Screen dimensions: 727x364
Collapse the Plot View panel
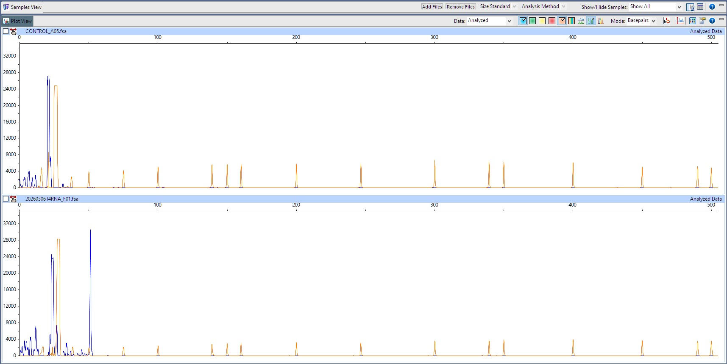721,19
